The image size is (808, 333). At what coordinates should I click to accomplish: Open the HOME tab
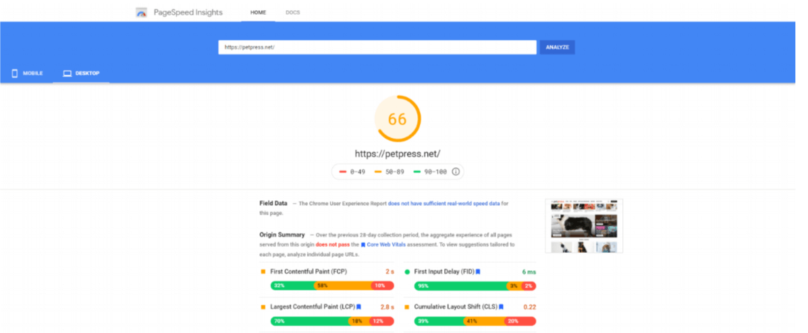[x=258, y=12]
